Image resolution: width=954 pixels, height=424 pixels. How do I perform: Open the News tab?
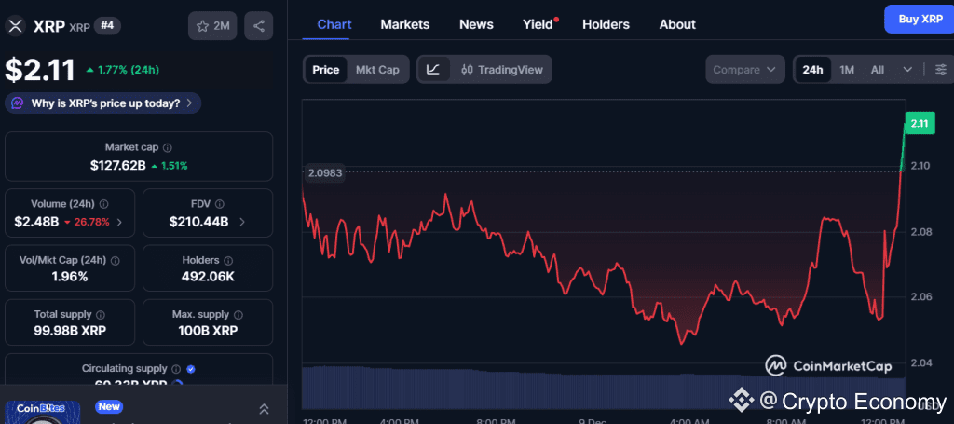coord(476,24)
